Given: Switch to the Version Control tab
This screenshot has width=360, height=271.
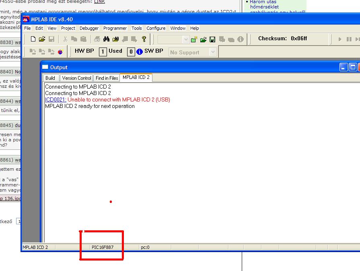Looking at the screenshot, I should pos(77,78).
